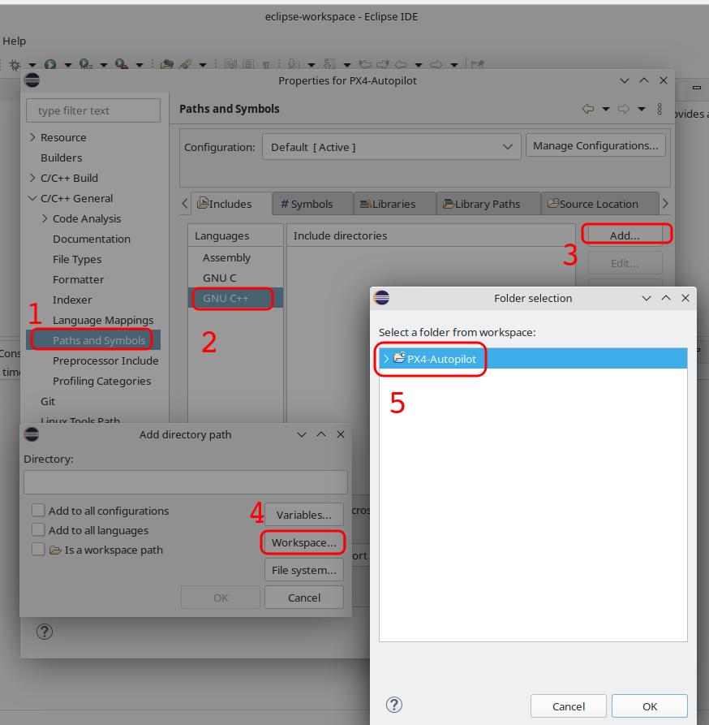Viewport: 709px width, 725px height.
Task: Click the help icon in Properties dialog
Action: tap(45, 631)
